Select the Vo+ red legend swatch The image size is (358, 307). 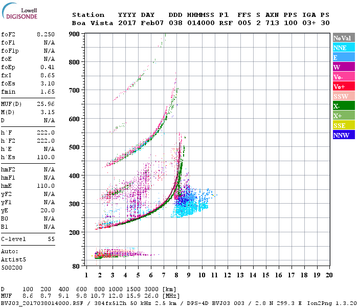click(344, 86)
